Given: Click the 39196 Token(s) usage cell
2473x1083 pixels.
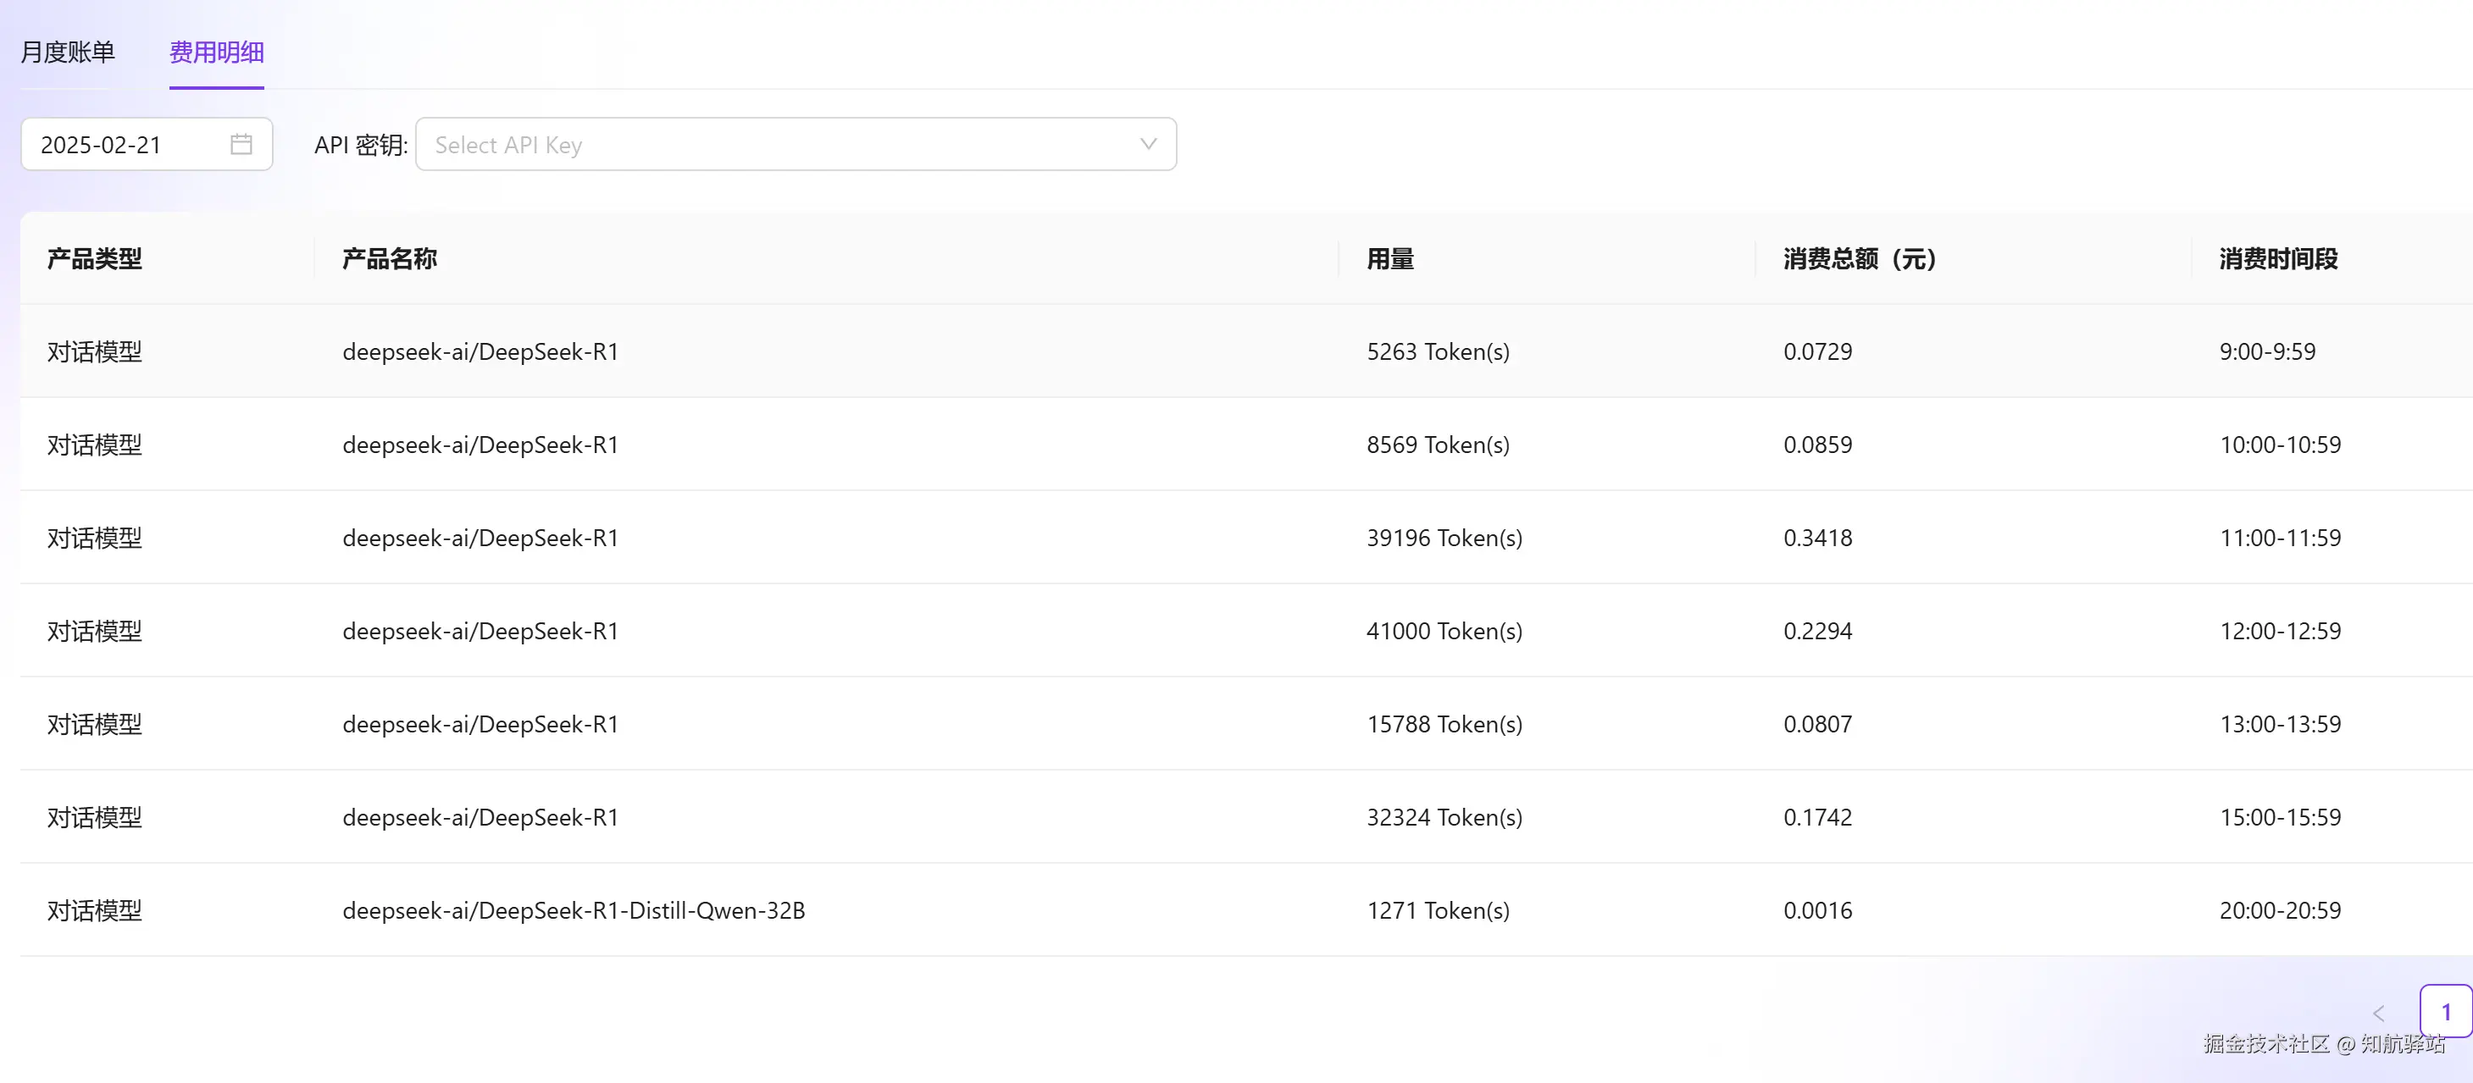Looking at the screenshot, I should click(1444, 539).
